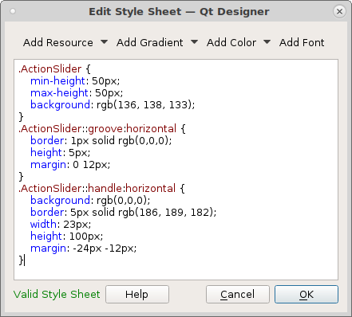Viewport: 352px width, 317px height.
Task: Confirm with the OK button
Action: [x=307, y=294]
